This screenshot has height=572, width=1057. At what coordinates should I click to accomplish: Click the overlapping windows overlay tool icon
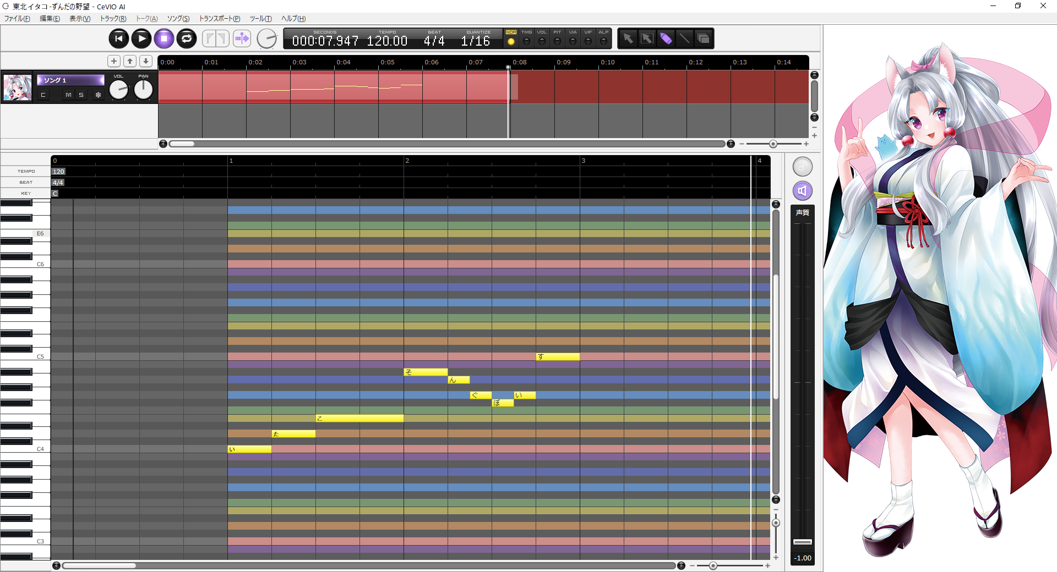[703, 38]
